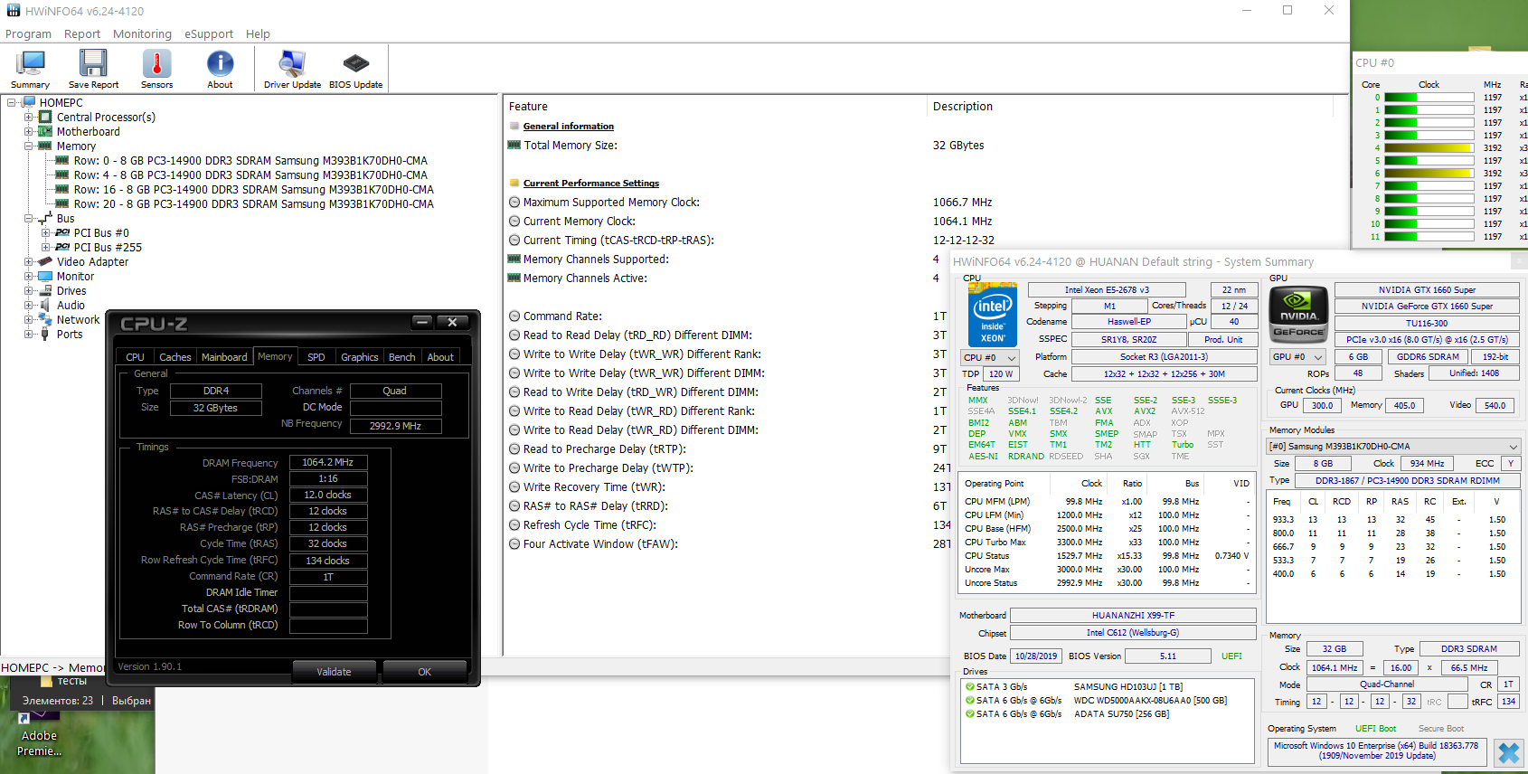The height and width of the screenshot is (774, 1528).
Task: Click the Motherboard icon in the tree
Action: (45, 131)
